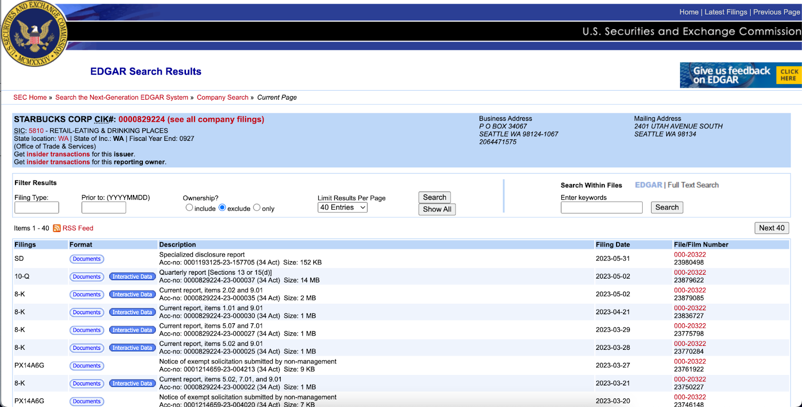Switch to Full Text Search
The width and height of the screenshot is (802, 407).
[693, 185]
